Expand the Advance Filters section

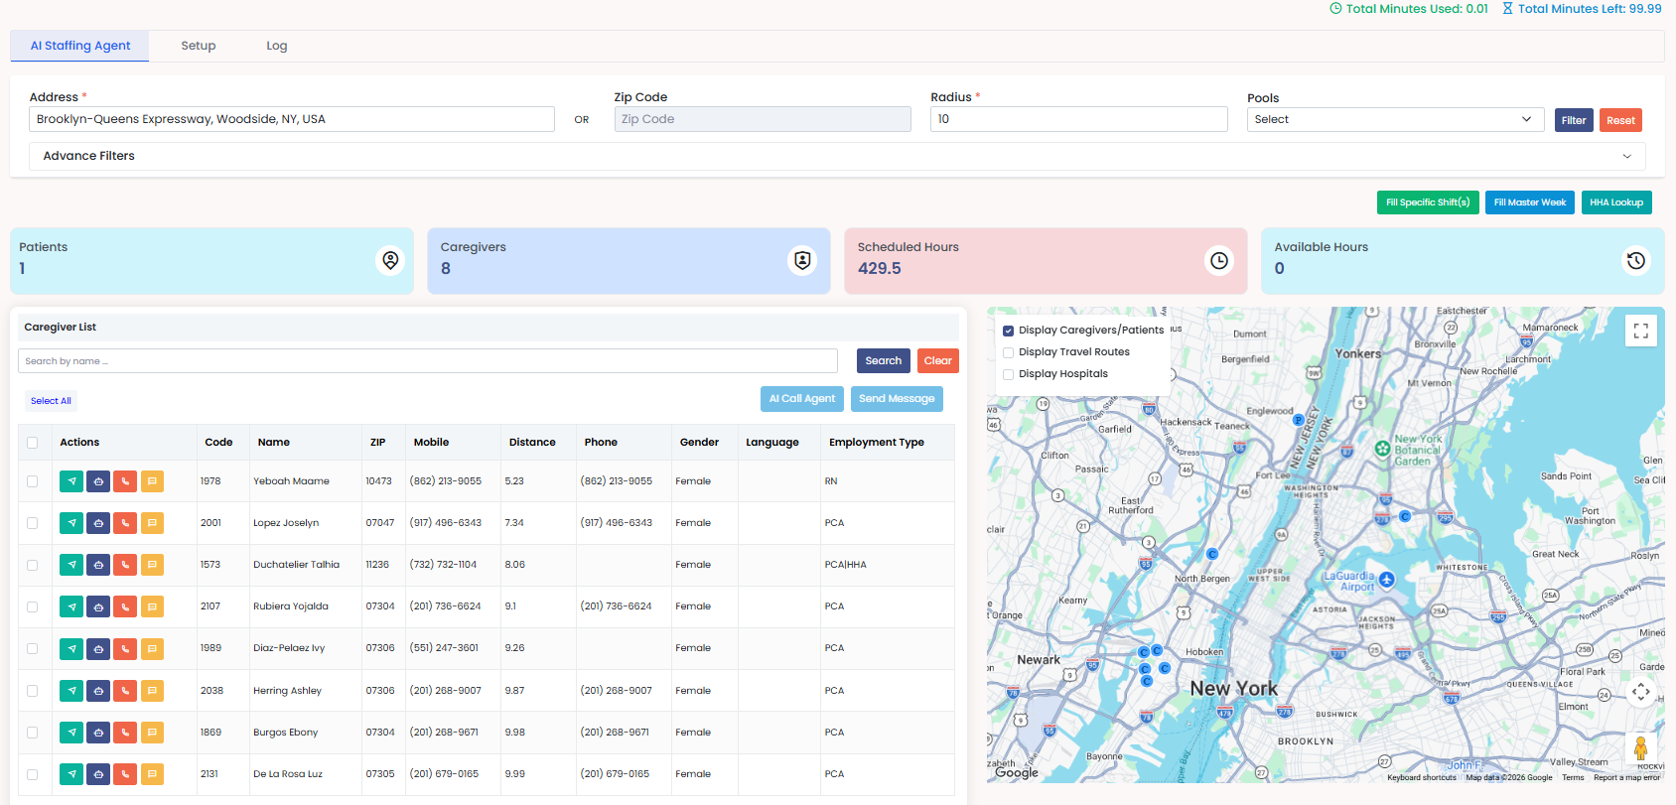point(837,156)
